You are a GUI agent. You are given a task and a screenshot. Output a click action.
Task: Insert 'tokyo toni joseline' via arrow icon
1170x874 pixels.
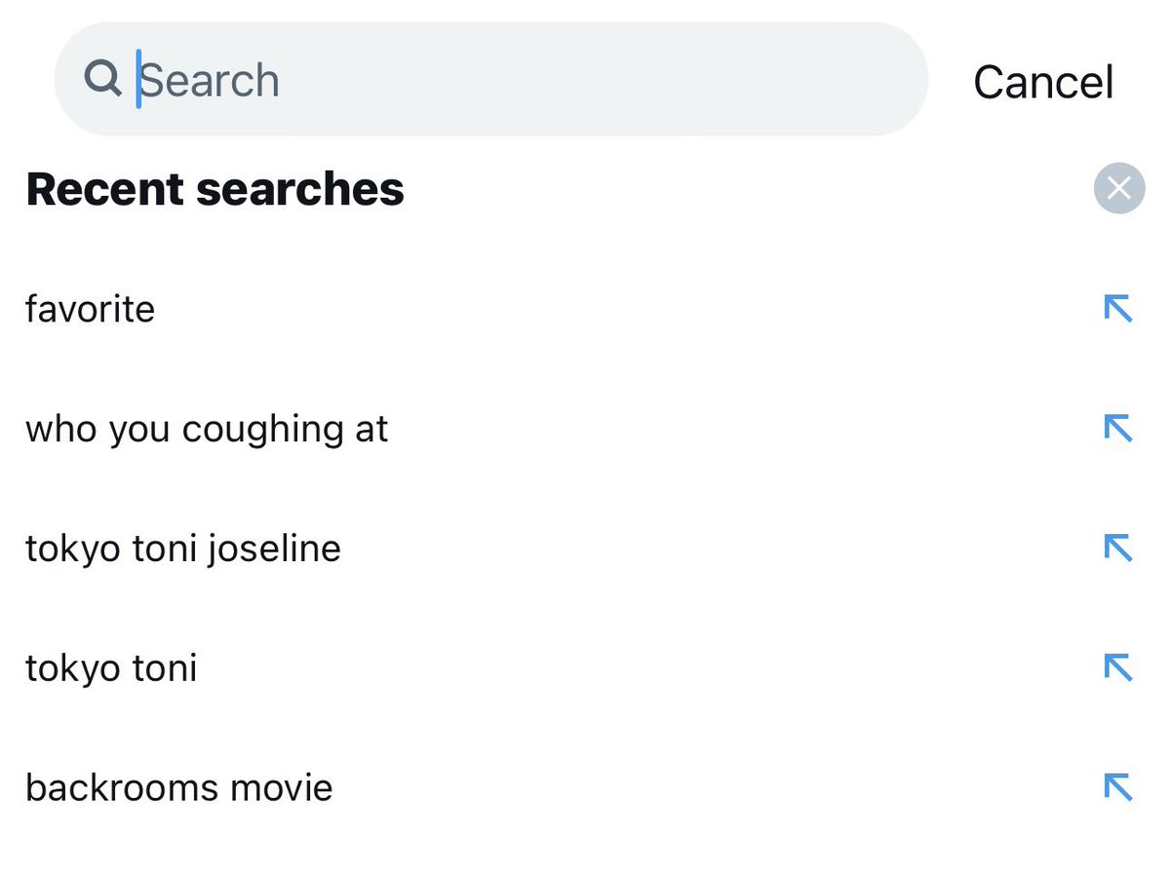tap(1117, 549)
